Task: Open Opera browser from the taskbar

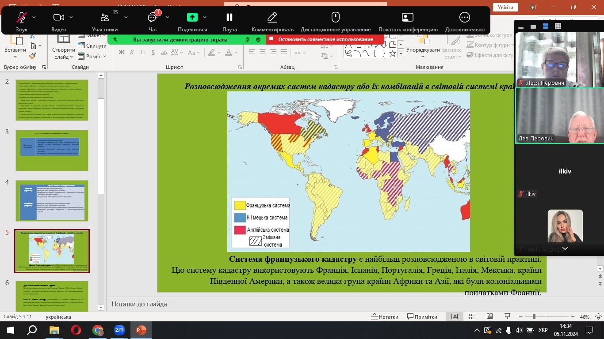Action: [76, 330]
